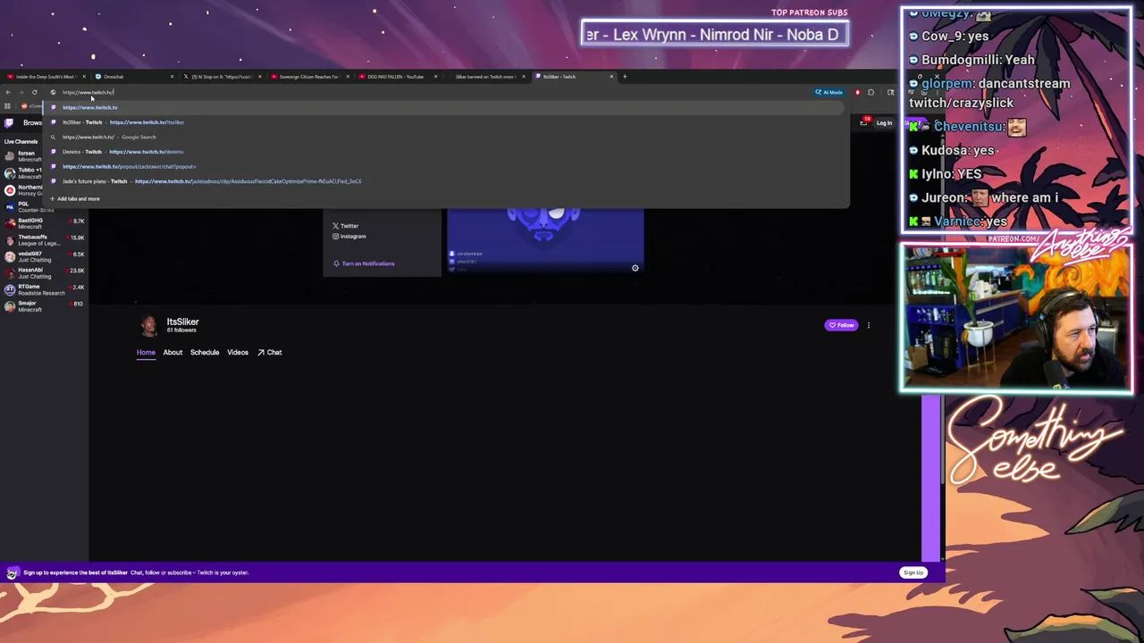The image size is (1144, 643).
Task: Switch to the Omnichat tab
Action: pyautogui.click(x=132, y=77)
